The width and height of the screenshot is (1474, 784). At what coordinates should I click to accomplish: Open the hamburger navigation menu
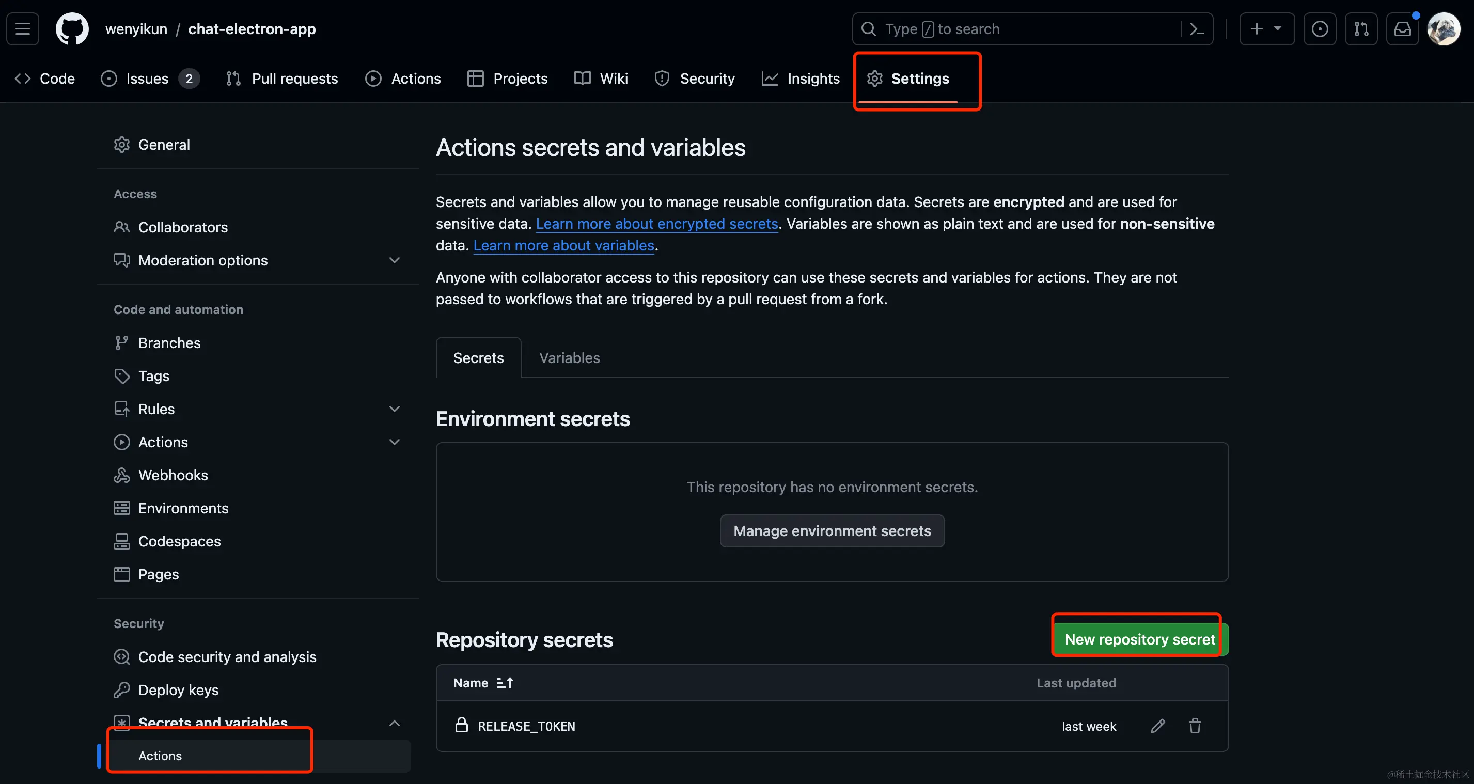[x=23, y=28]
